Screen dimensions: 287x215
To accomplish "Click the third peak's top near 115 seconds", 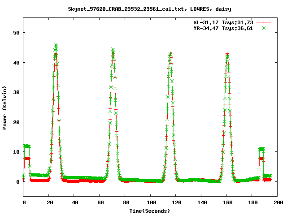I will coord(170,53).
